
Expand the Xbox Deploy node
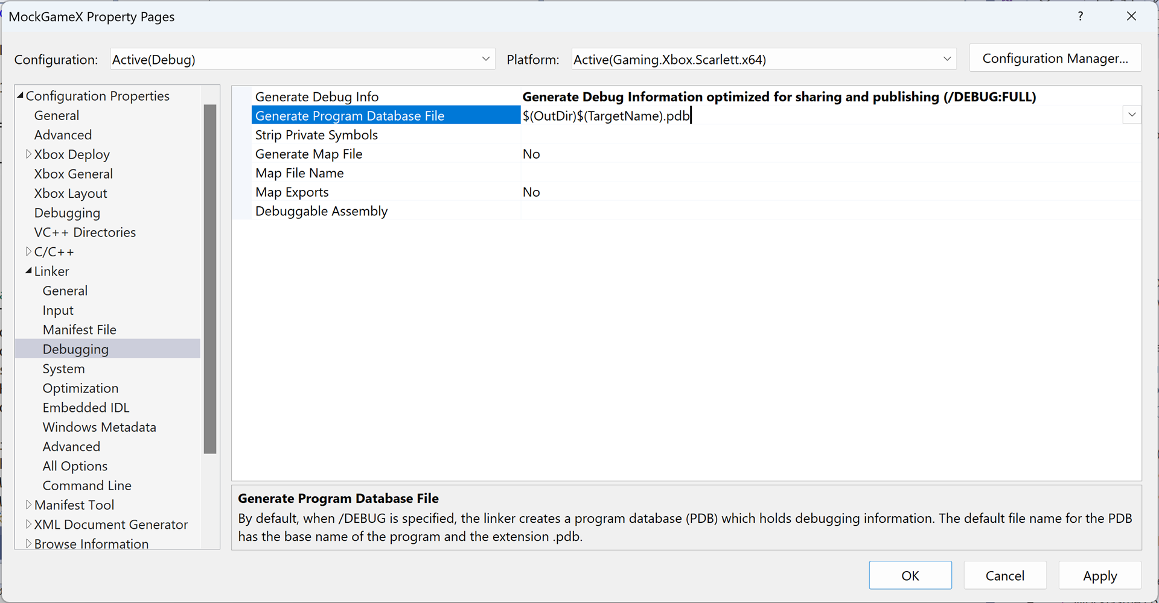click(28, 154)
